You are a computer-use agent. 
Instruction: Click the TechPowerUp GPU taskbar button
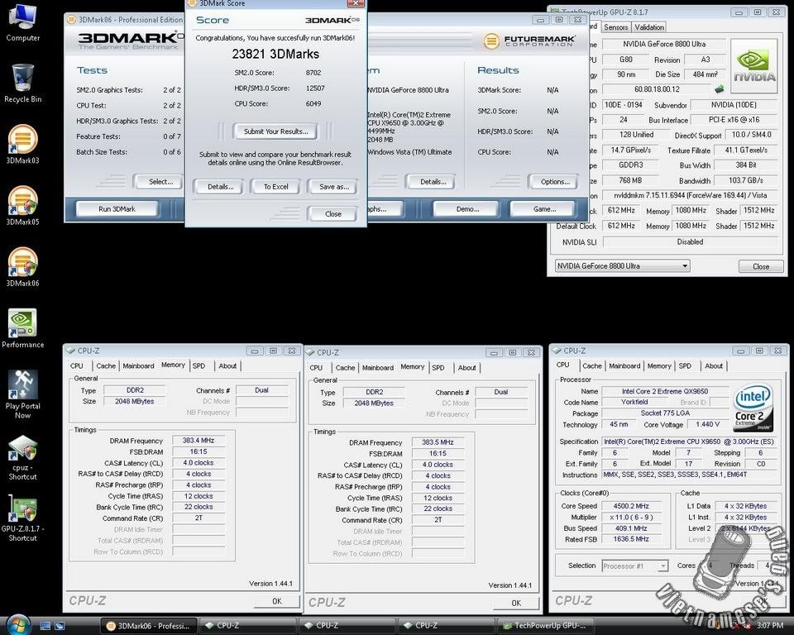(545, 626)
